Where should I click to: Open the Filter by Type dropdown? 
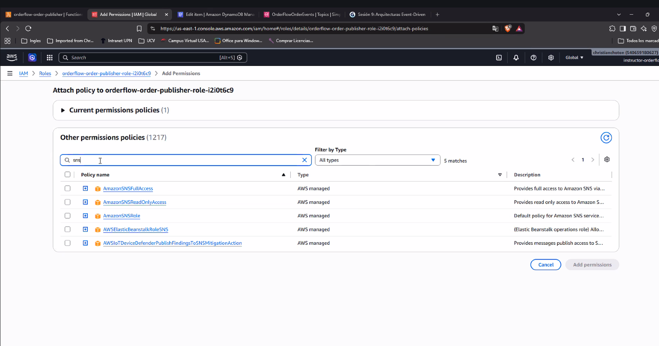(x=377, y=160)
